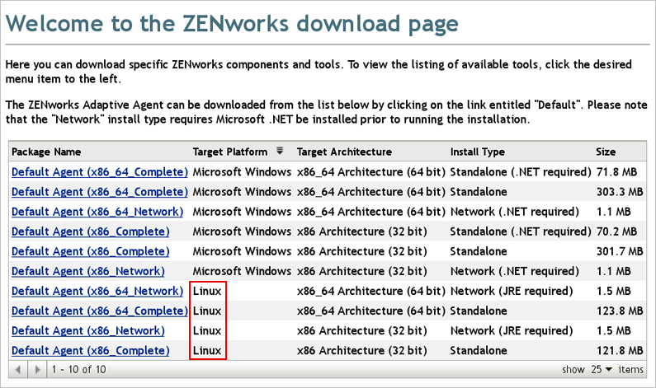Click Network (JRE required) in the Linux 32-bit row

pos(512,330)
